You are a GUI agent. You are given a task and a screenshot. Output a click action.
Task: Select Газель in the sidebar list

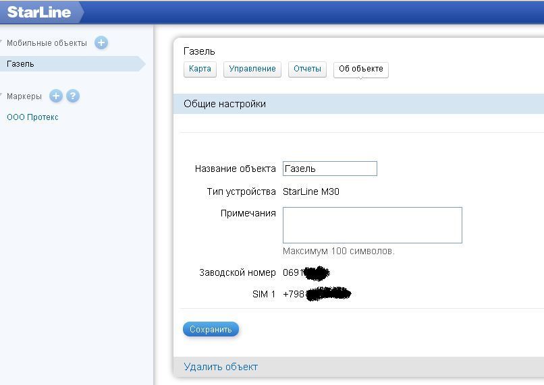(x=21, y=64)
